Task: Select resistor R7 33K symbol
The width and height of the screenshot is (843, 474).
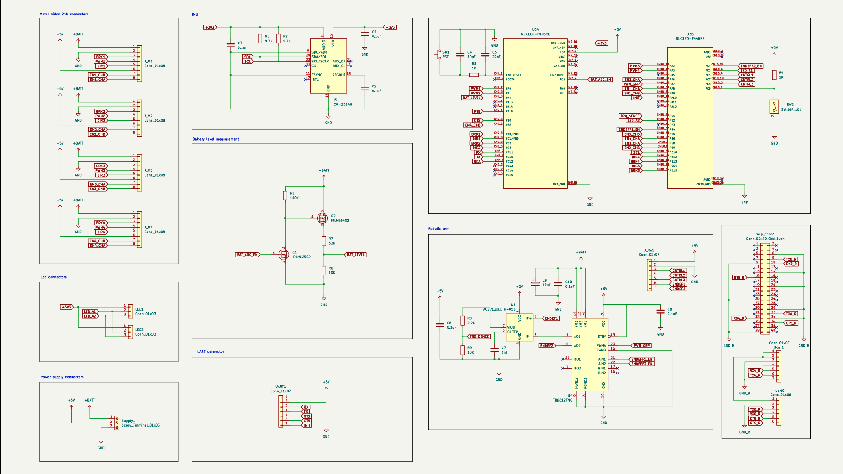Action: pyautogui.click(x=324, y=241)
